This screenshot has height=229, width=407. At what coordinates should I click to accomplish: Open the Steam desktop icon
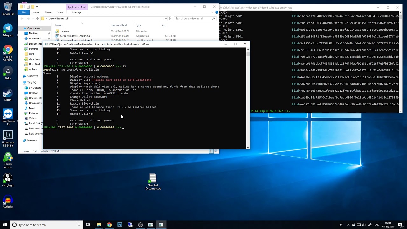[x=8, y=94]
